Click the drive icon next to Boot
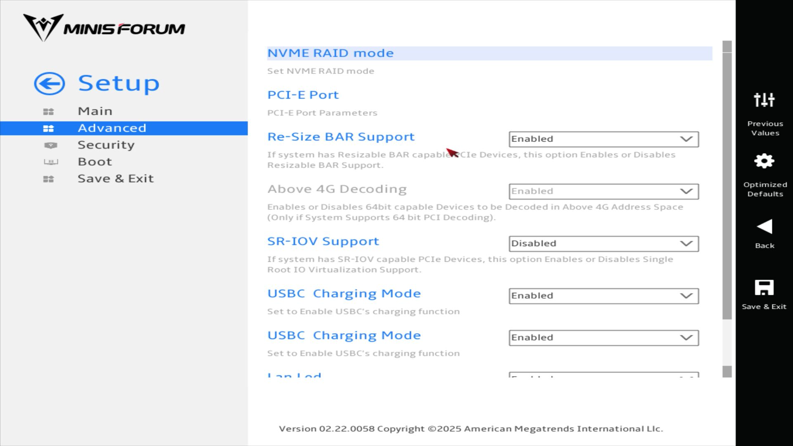Image resolution: width=793 pixels, height=446 pixels. [x=51, y=162]
